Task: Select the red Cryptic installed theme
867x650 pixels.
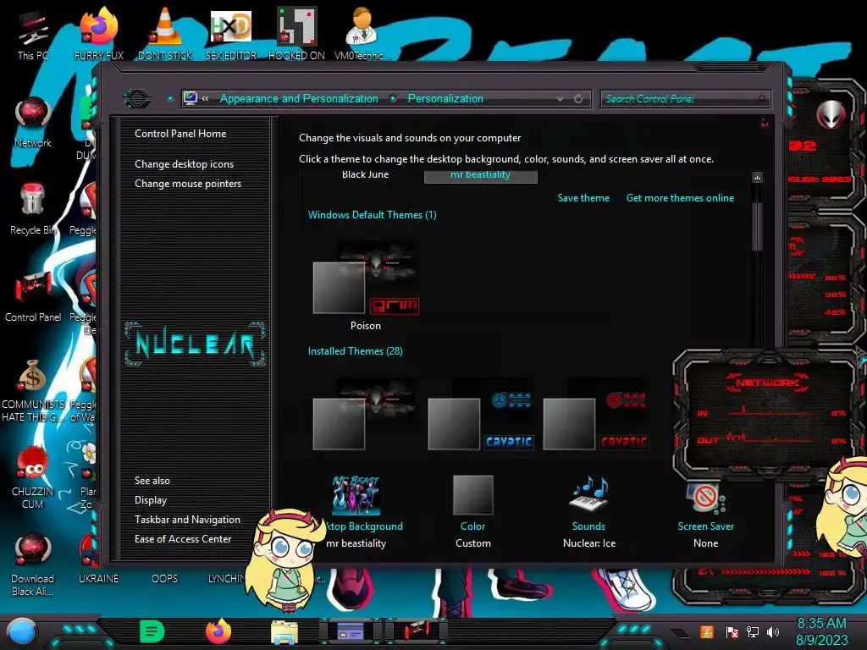Action: (596, 414)
